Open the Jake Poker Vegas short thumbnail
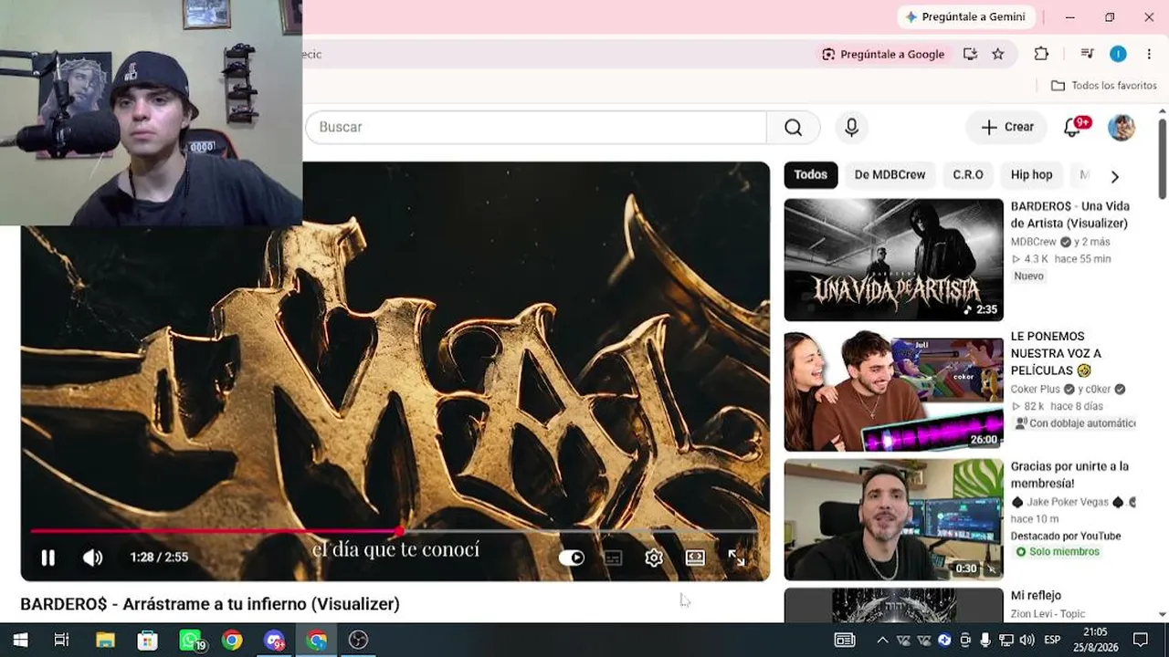This screenshot has width=1169, height=657. point(893,519)
